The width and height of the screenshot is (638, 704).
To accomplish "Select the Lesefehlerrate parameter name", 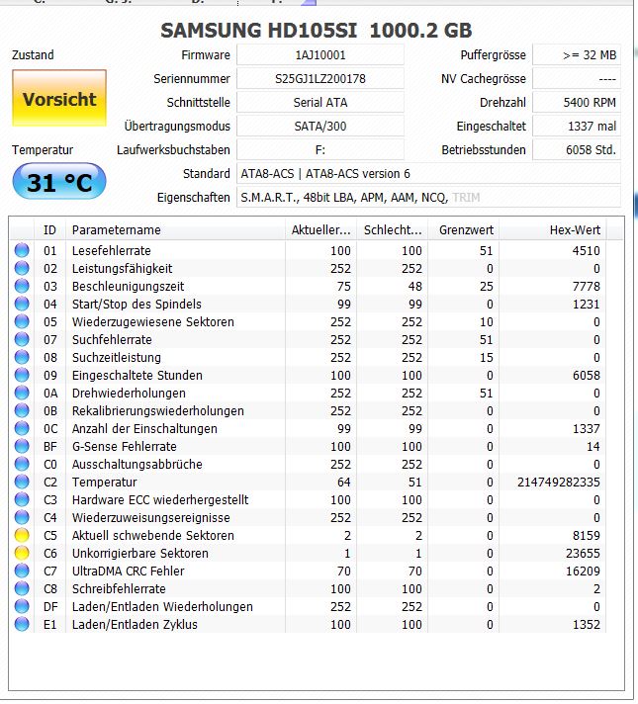I will pos(112,250).
